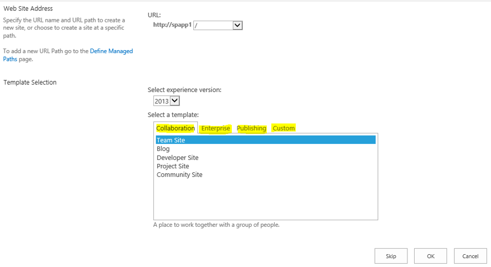Confirm with the OK button
Viewport: 491px width, 267px height.
point(431,256)
